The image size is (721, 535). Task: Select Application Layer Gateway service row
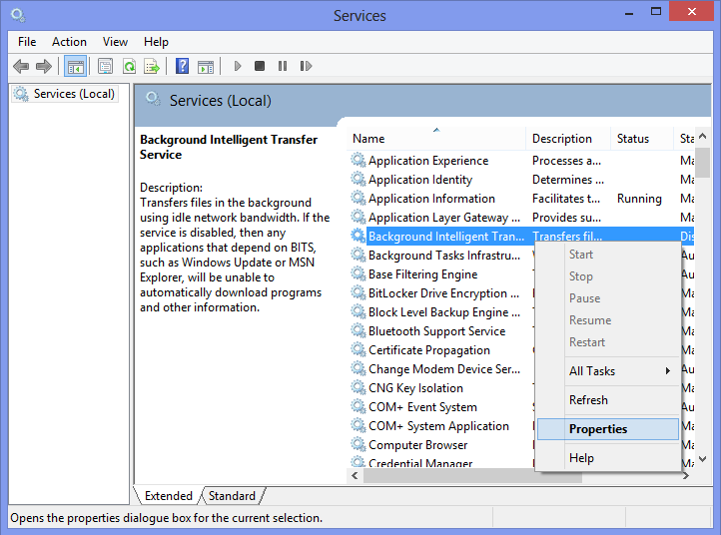pyautogui.click(x=521, y=217)
